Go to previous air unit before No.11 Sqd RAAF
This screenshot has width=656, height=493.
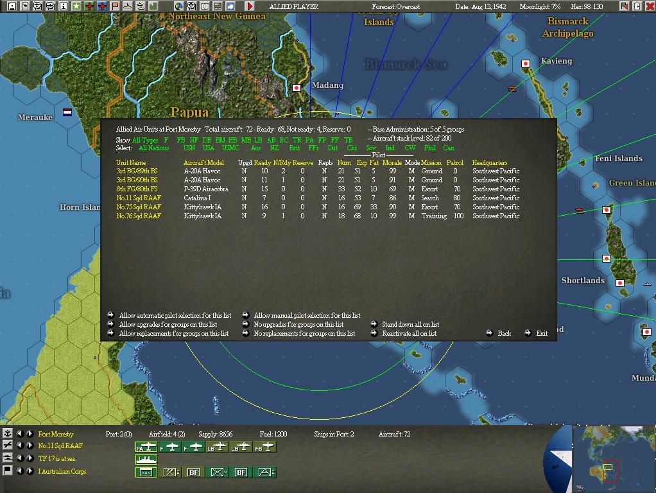click(x=20, y=445)
